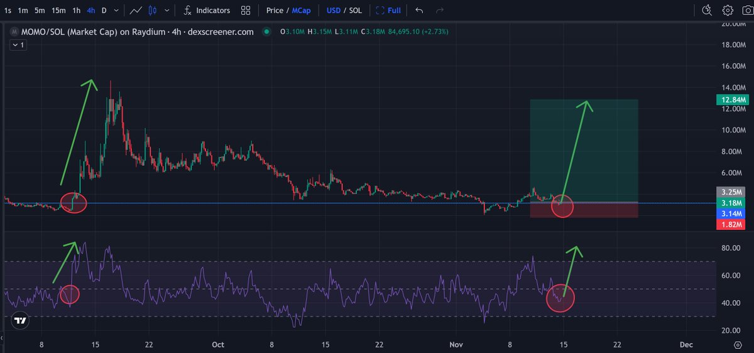Take a chart snapshot with camera icon
Image resolution: width=754 pixels, height=353 pixels.
coord(746,10)
